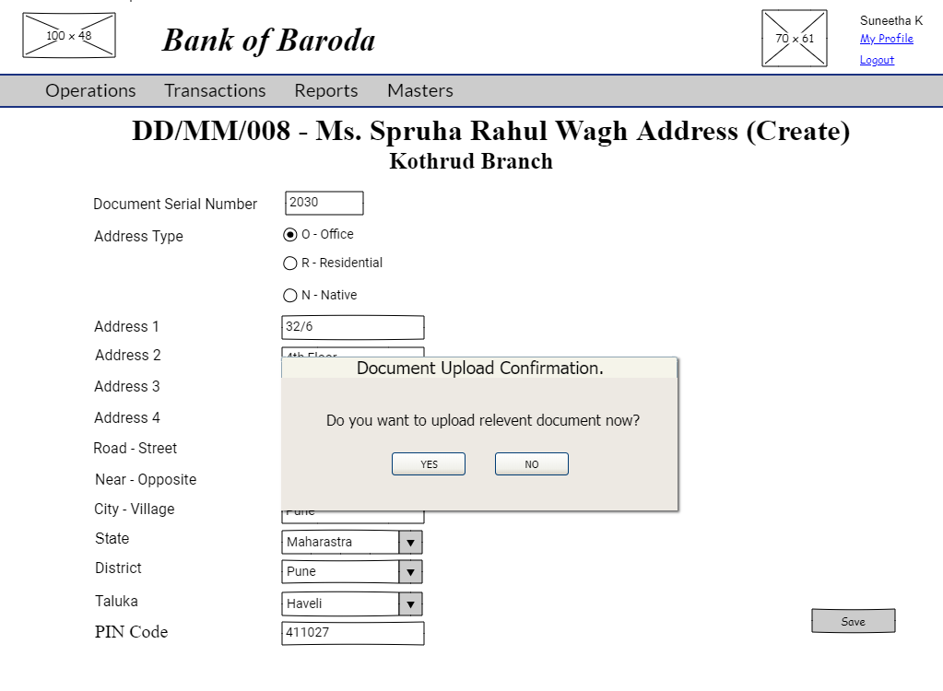The image size is (943, 691).
Task: Click the 2030 input field
Action: 323,203
